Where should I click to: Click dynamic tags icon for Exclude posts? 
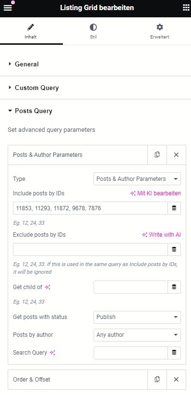click(x=174, y=249)
